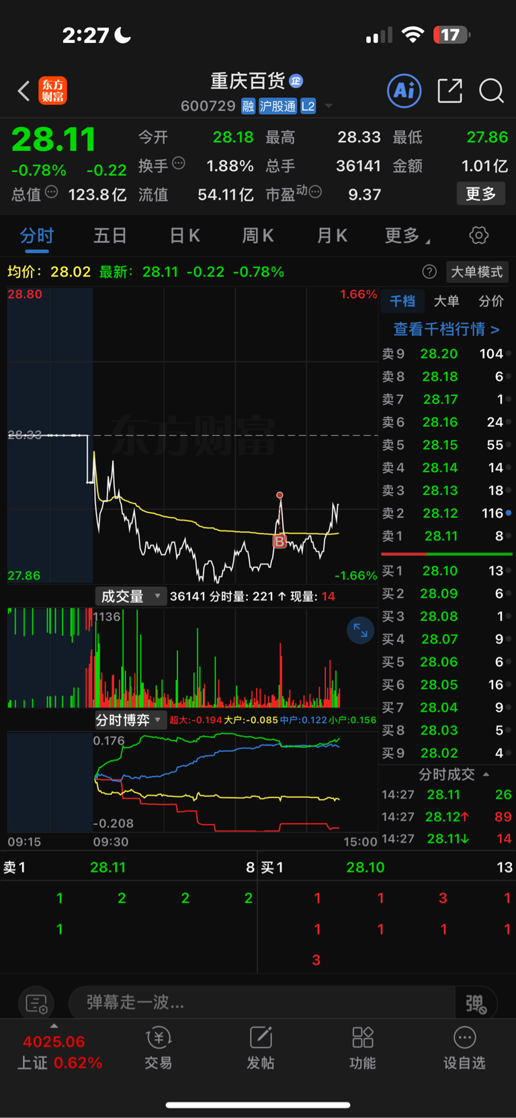Tap the 上证 4025.06 index ticker
516x1118 pixels.
tap(59, 1053)
